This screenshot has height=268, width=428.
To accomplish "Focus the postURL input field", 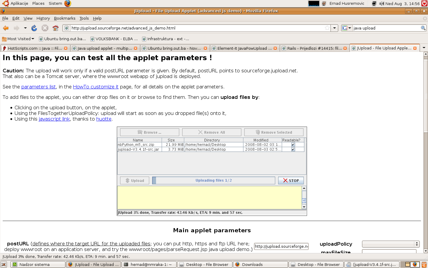I will click(x=281, y=246).
